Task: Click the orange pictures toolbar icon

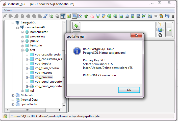Action: [161, 16]
